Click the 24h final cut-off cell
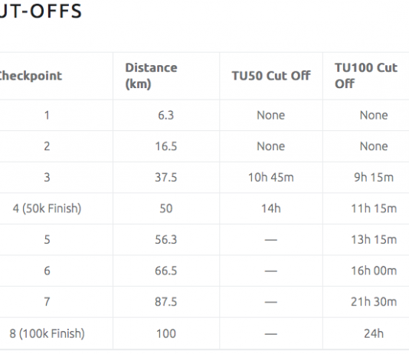409x354 pixels. pos(374,333)
